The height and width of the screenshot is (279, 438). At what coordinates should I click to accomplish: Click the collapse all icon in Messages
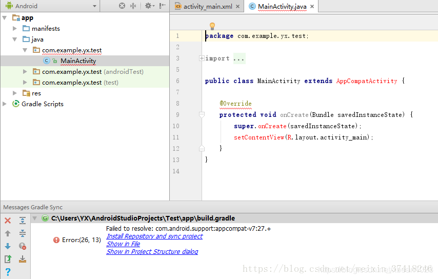23,233
